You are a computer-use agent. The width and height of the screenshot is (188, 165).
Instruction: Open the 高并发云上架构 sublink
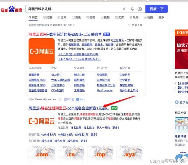pos(129,90)
